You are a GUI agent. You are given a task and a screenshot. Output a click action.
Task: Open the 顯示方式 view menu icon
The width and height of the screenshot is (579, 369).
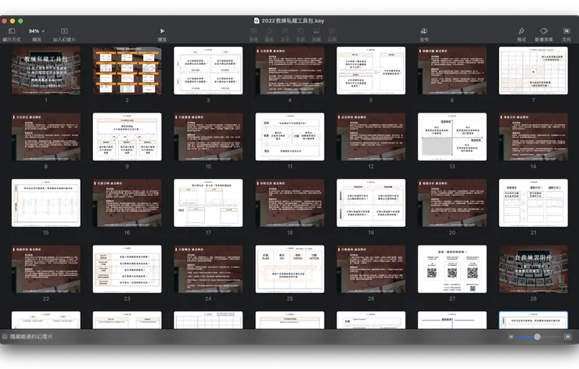(12, 31)
